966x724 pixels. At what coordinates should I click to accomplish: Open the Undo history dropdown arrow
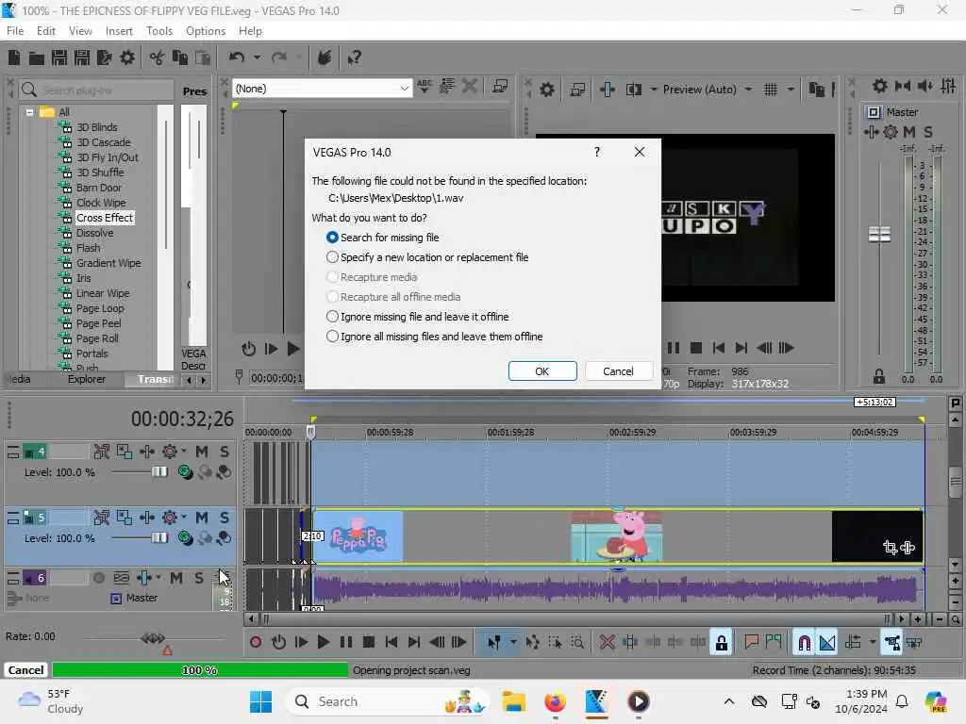pyautogui.click(x=257, y=58)
